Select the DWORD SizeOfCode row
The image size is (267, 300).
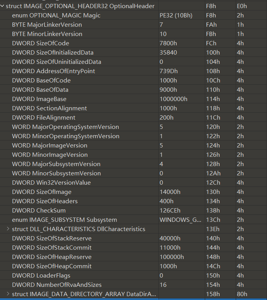(x=41, y=43)
